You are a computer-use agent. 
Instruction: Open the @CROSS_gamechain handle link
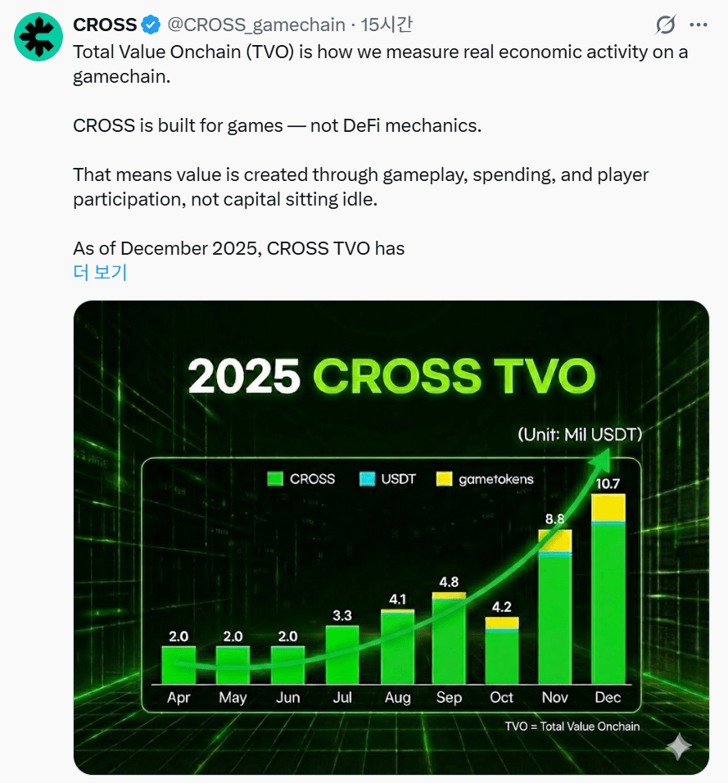tap(256, 25)
